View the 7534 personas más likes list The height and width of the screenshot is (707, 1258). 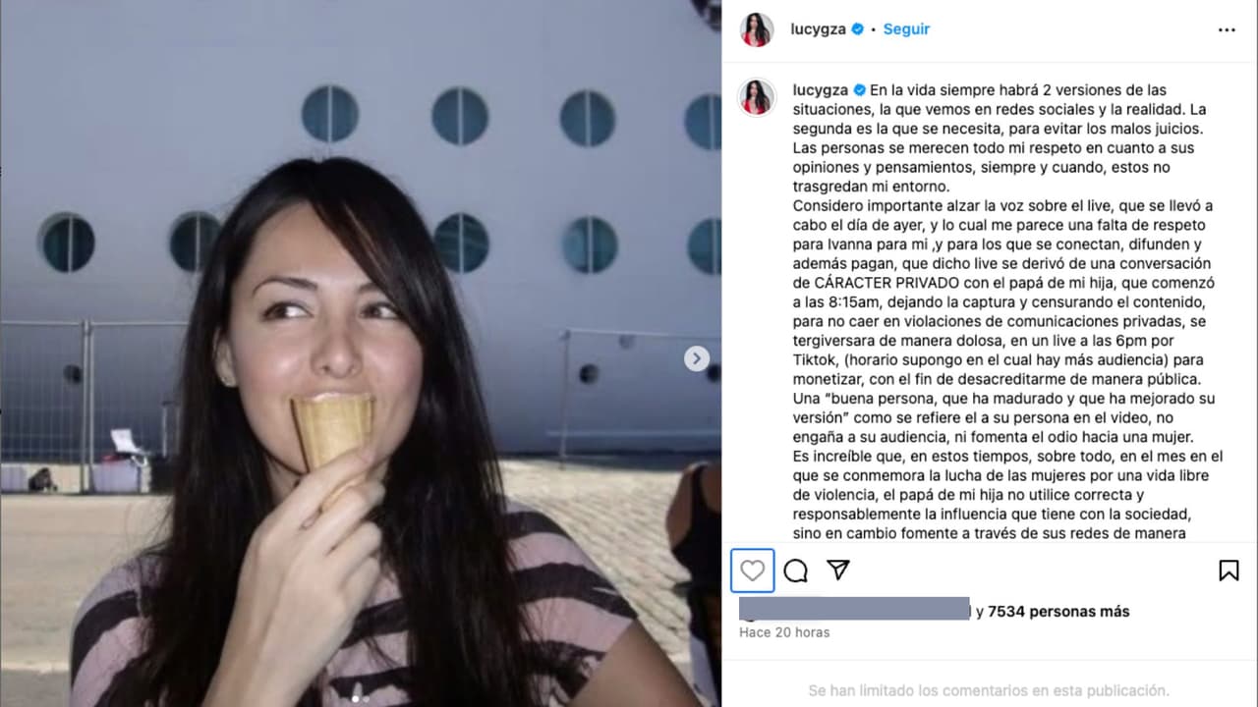pos(1058,612)
